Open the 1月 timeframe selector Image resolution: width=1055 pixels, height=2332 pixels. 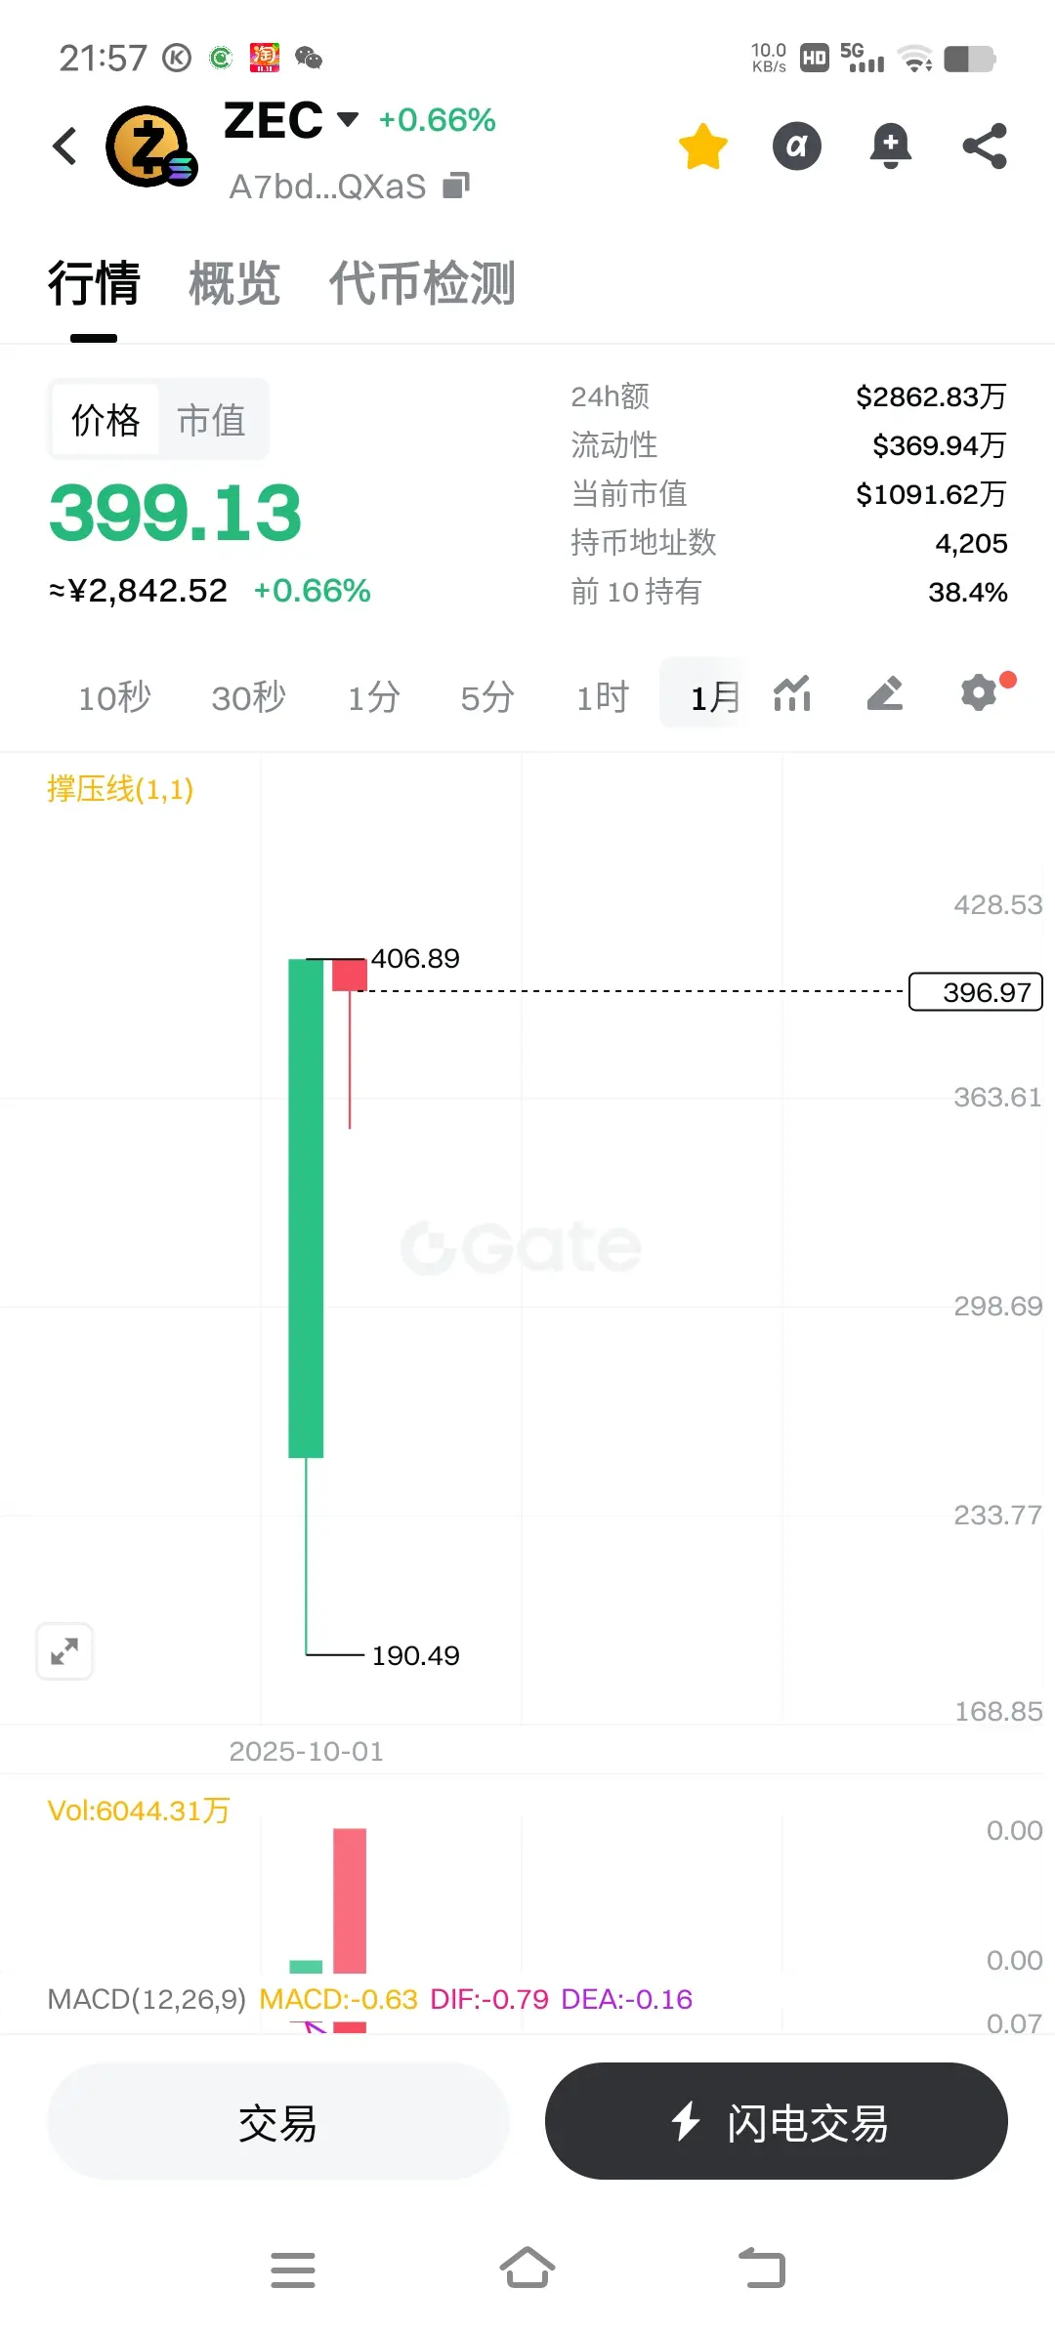[x=714, y=697]
